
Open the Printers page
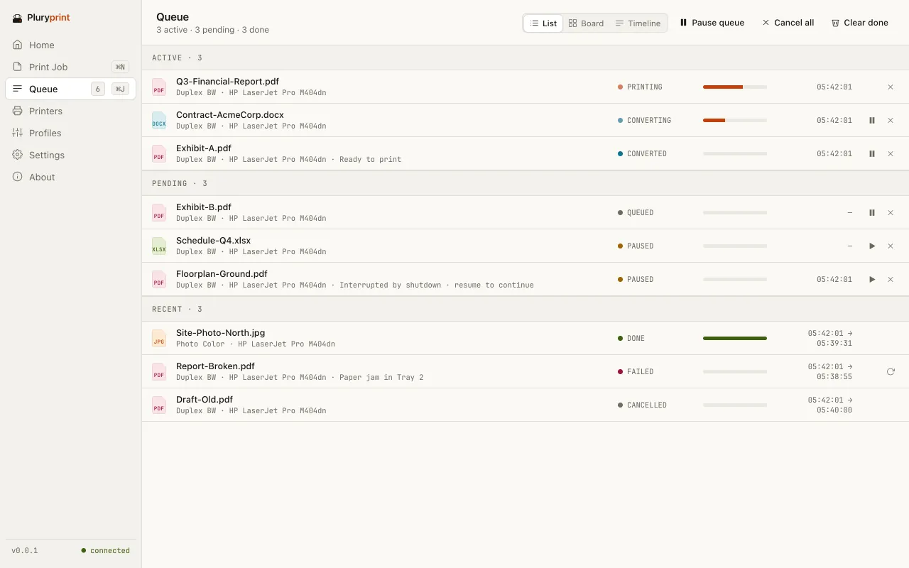[x=71, y=111]
